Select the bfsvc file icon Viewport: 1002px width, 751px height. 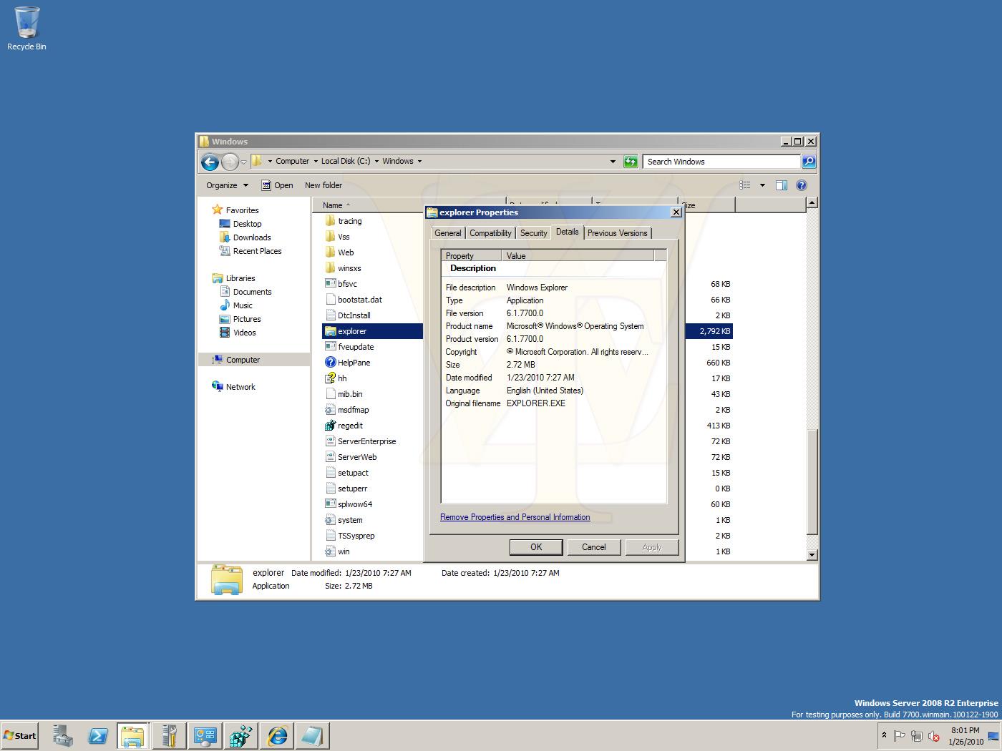(x=330, y=284)
